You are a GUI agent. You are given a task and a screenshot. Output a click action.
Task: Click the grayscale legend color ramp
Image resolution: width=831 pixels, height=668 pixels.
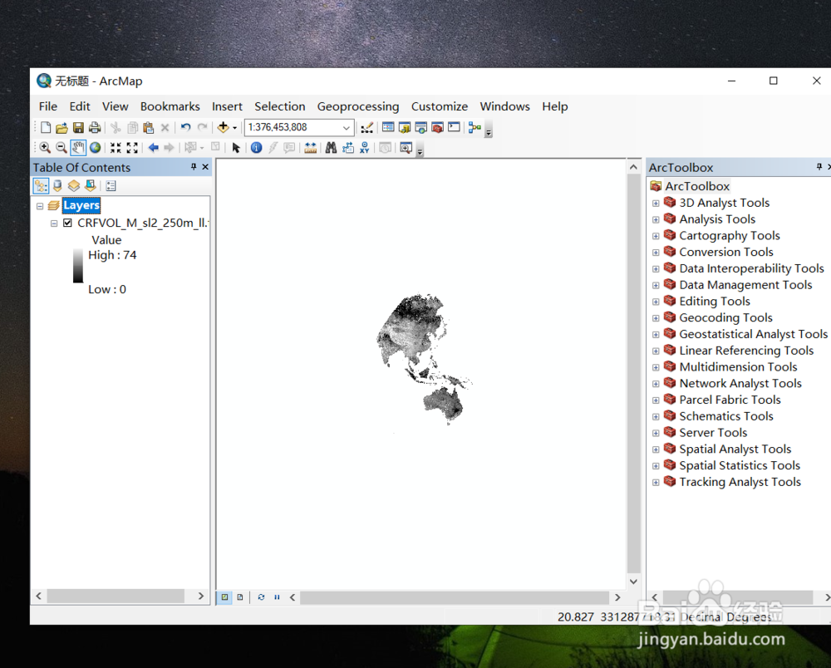coord(78,265)
